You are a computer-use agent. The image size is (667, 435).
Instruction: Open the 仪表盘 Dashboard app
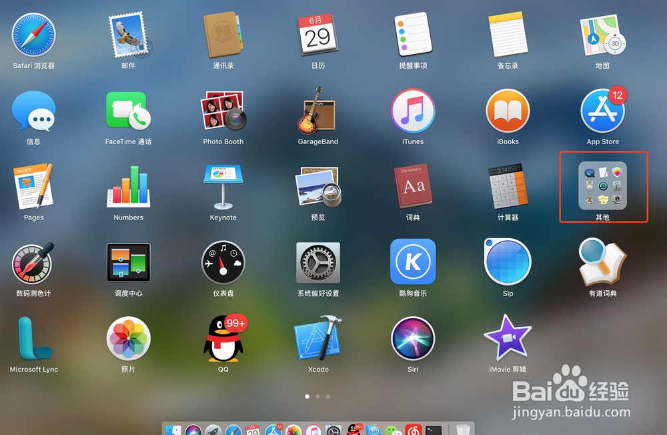[x=223, y=262]
